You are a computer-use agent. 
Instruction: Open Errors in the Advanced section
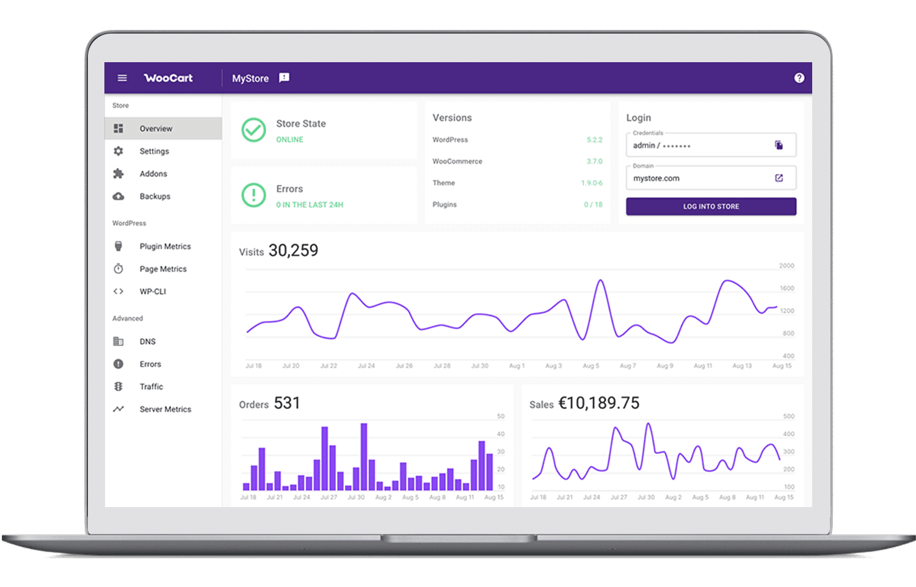(163, 364)
